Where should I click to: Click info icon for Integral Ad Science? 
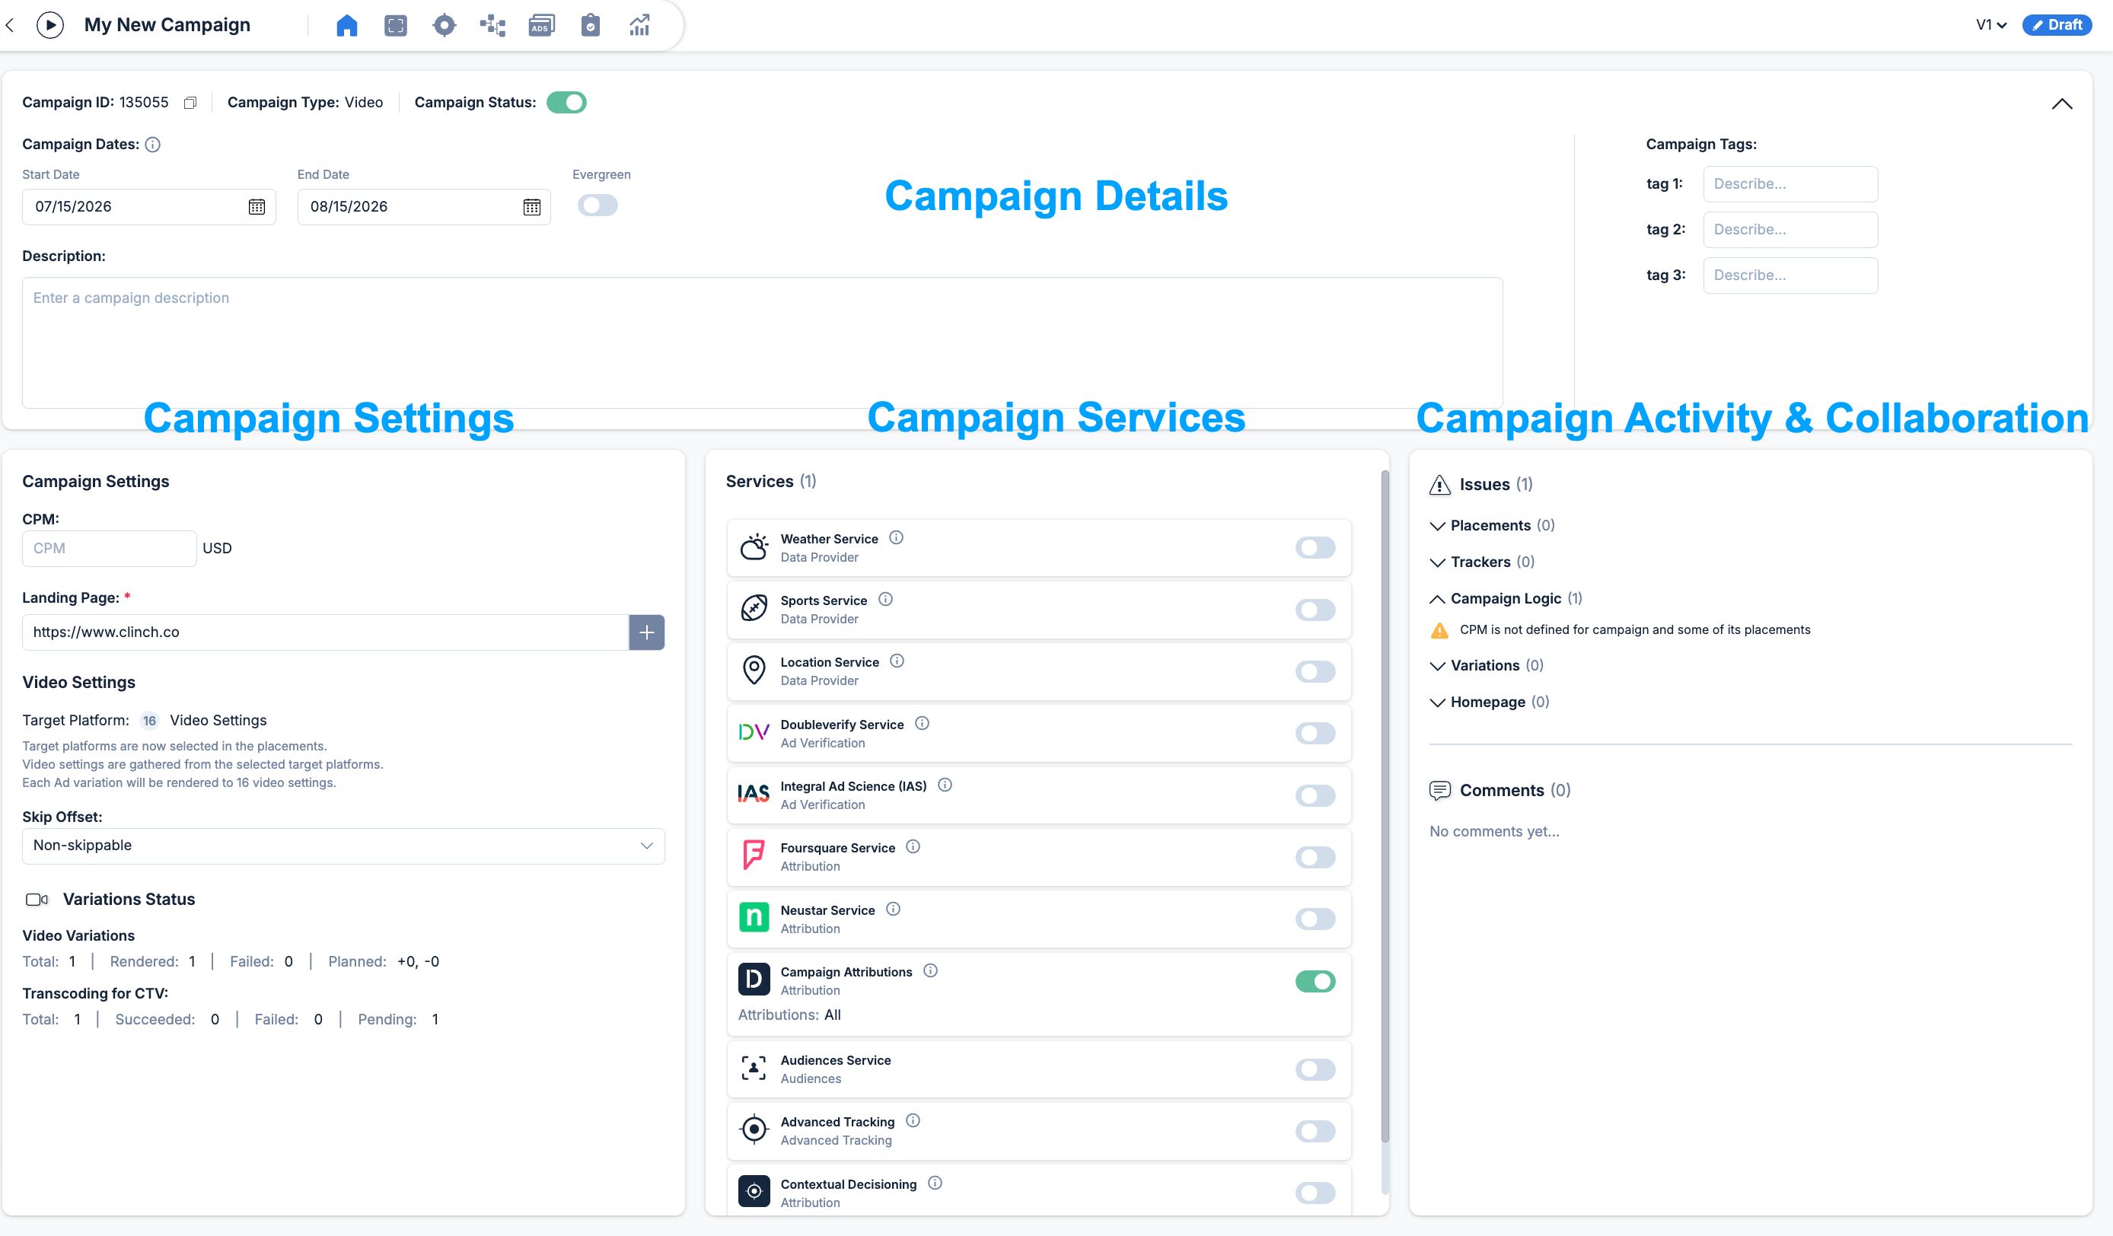pos(945,785)
